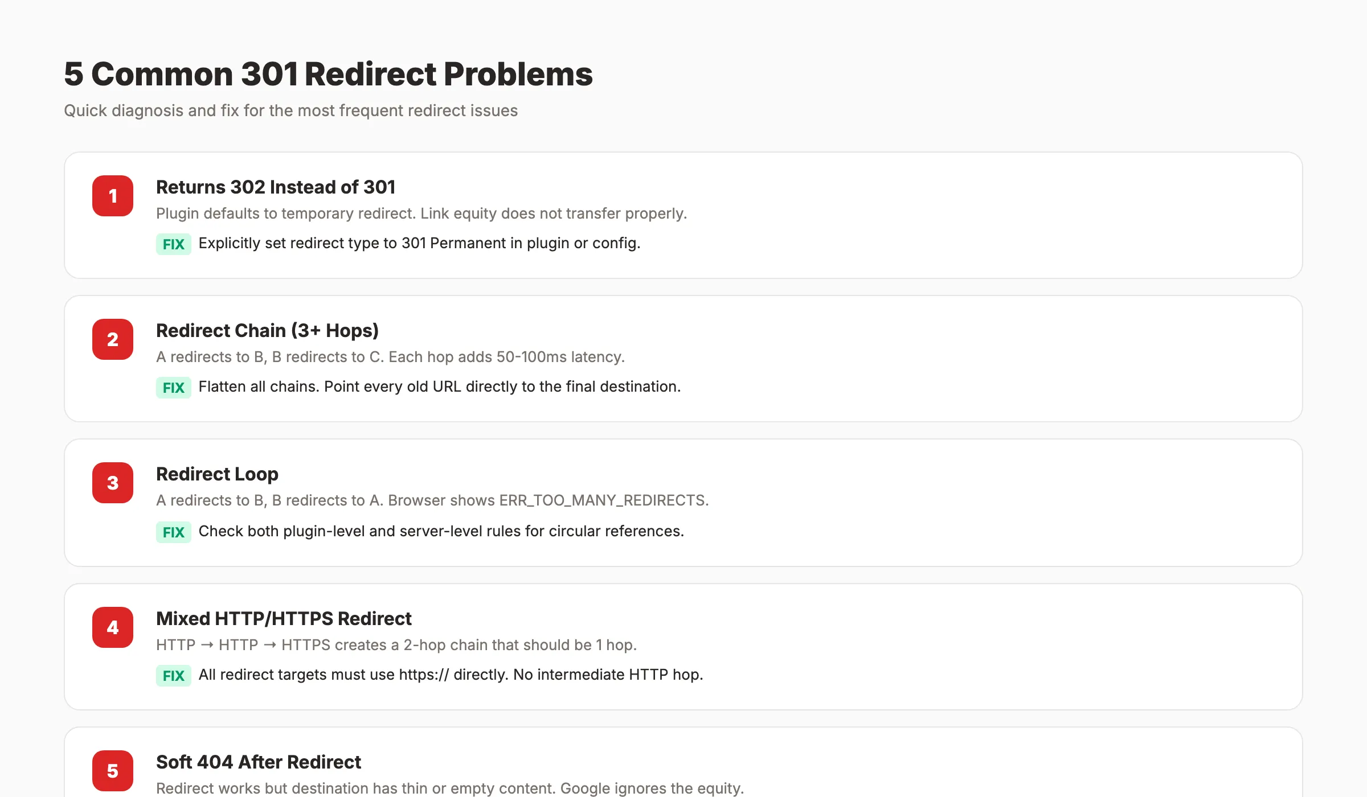Click the 'Soft 404 After Redirect' heading

pos(259,762)
